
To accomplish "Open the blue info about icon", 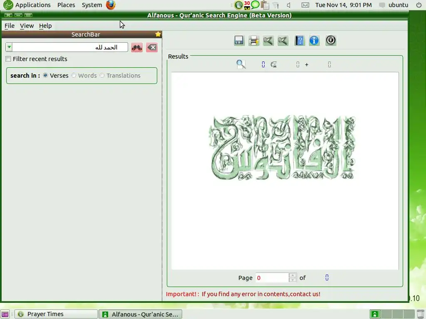I will click(314, 41).
